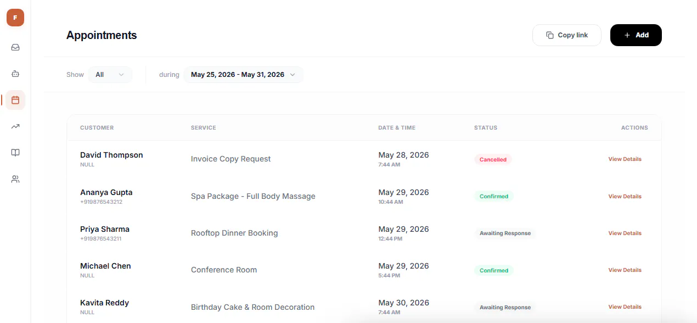Image resolution: width=697 pixels, height=323 pixels.
Task: Click the Appointments page heading
Action: (x=102, y=35)
